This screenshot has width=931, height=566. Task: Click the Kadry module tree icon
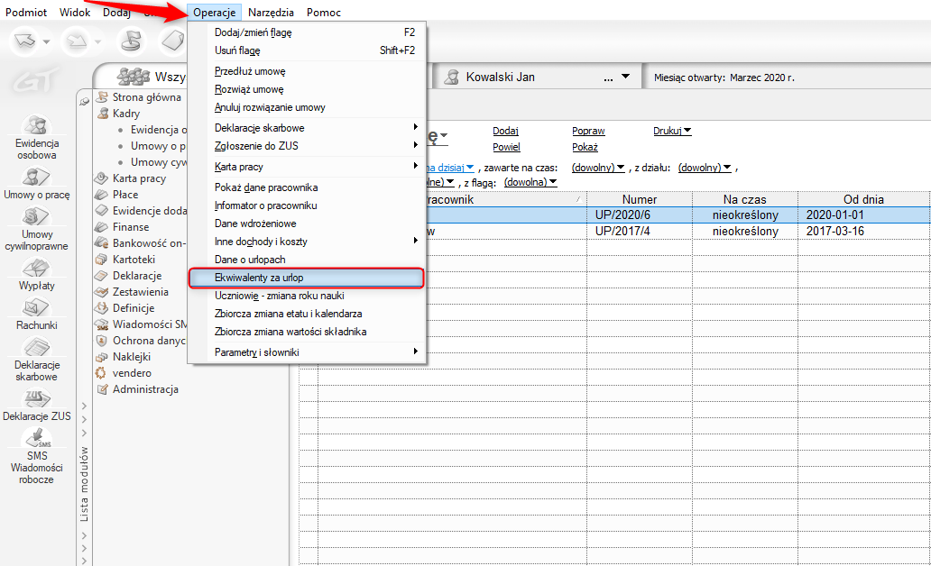click(x=102, y=113)
